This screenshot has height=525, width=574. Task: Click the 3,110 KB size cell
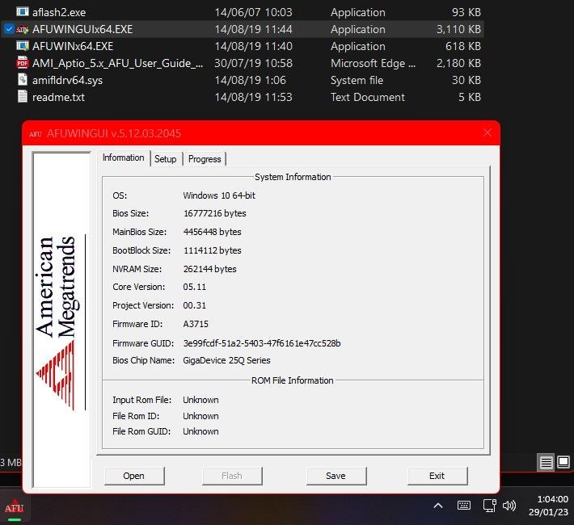458,29
